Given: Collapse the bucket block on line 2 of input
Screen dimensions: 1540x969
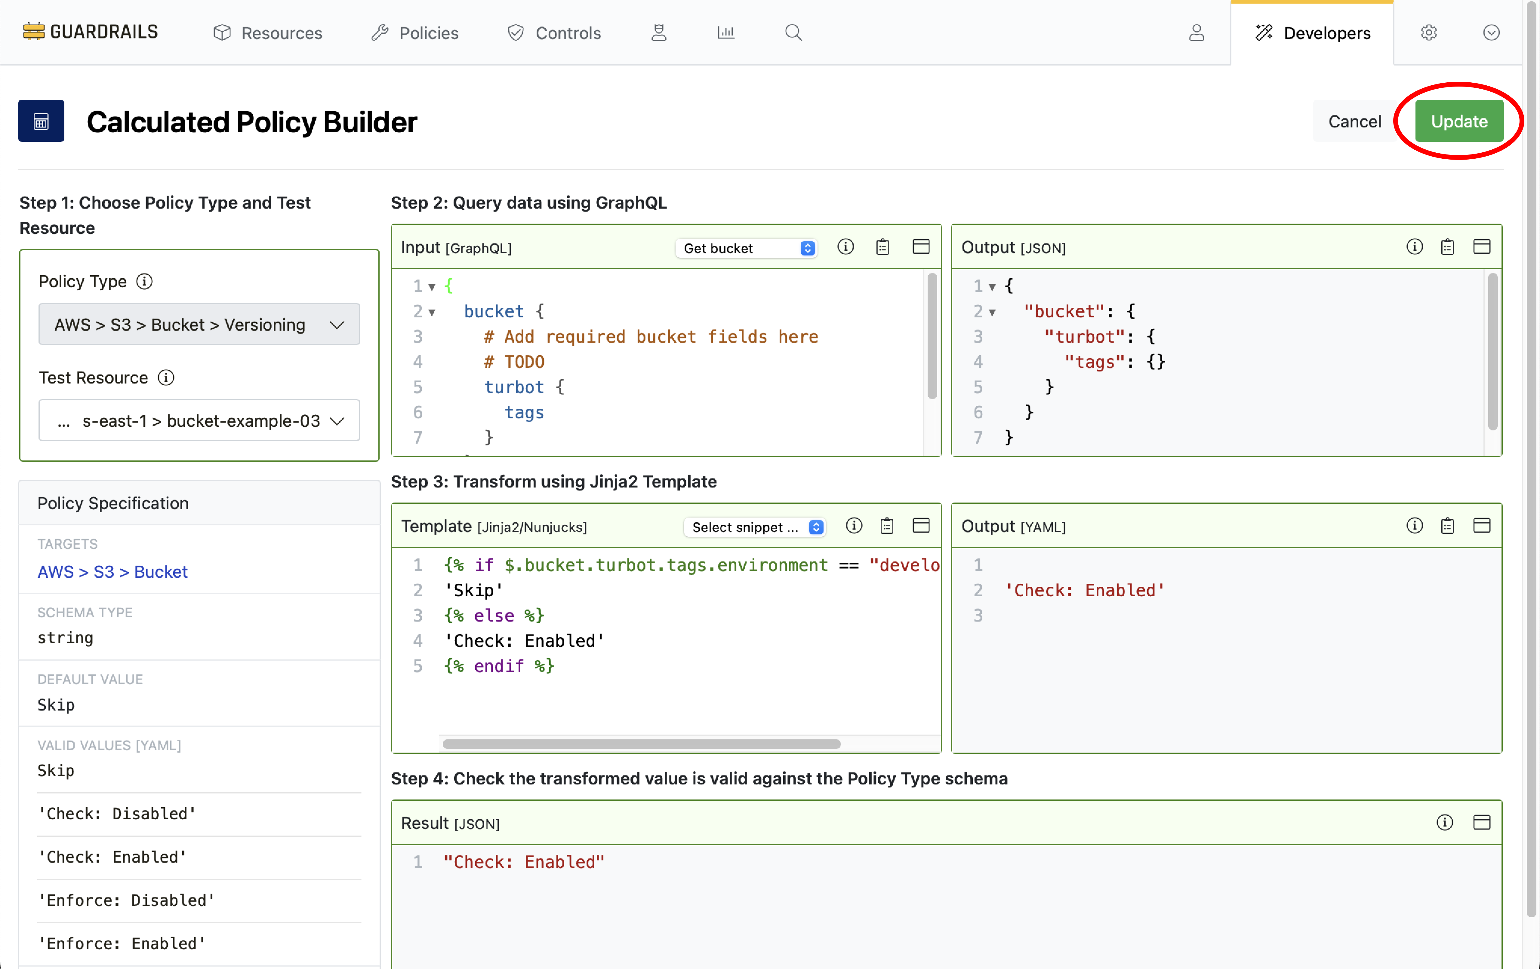Looking at the screenshot, I should (432, 312).
